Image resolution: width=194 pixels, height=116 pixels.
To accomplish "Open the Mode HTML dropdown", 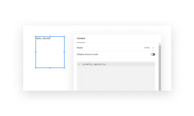I will [149, 48].
